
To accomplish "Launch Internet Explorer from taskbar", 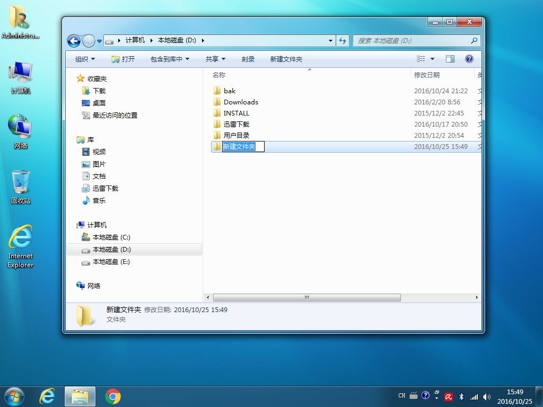I will tap(47, 396).
